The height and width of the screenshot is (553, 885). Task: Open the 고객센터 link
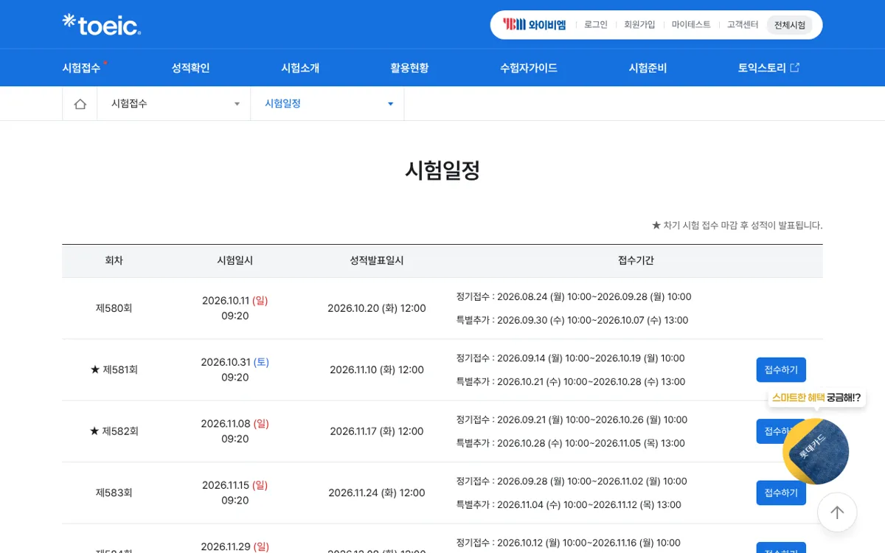(743, 24)
